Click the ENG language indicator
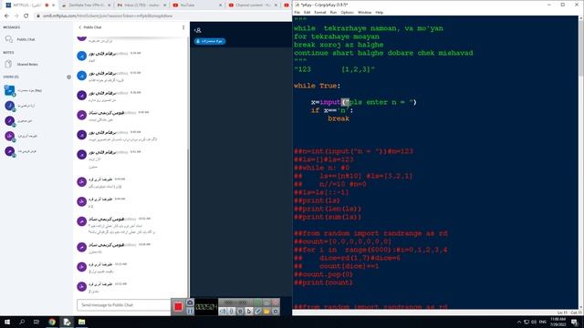 pyautogui.click(x=542, y=322)
